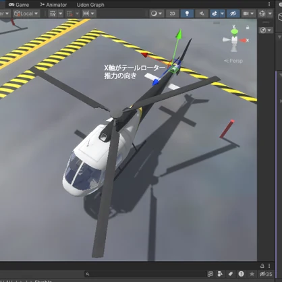Switch Persp projection mode label
This screenshot has height=282, width=282.
pyautogui.click(x=233, y=61)
